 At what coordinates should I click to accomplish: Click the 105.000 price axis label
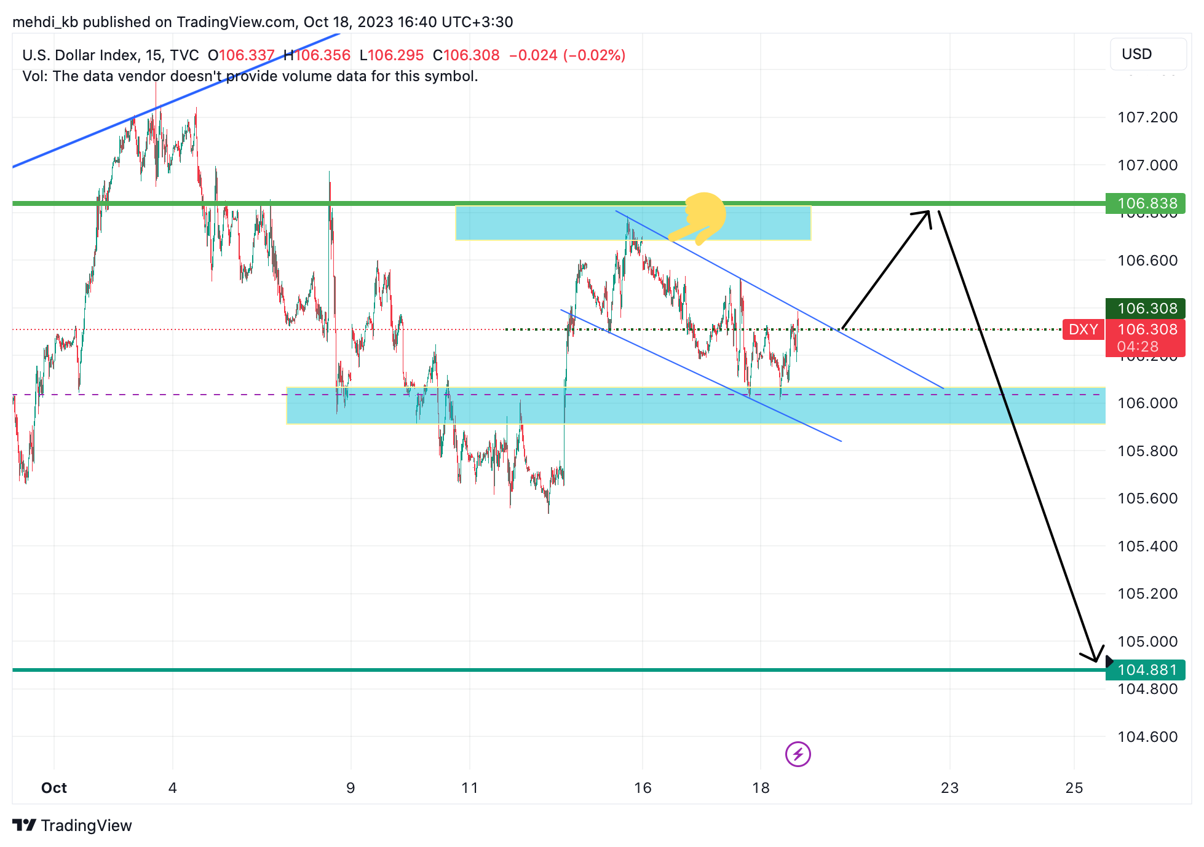coord(1147,642)
